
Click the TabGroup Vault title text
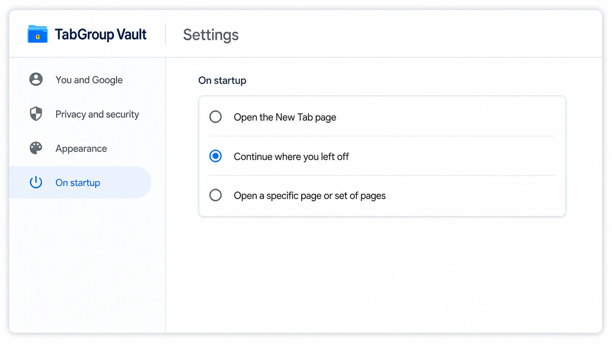tap(101, 34)
